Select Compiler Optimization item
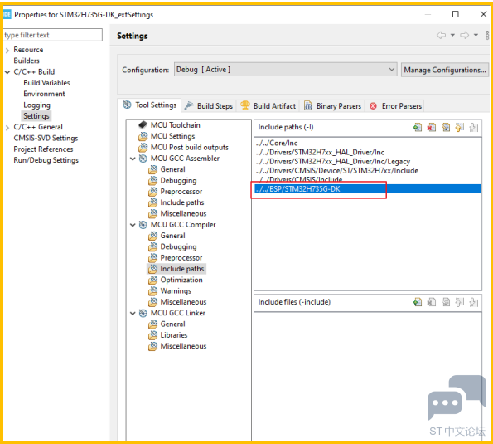The height and width of the screenshot is (444, 493). pos(181,280)
